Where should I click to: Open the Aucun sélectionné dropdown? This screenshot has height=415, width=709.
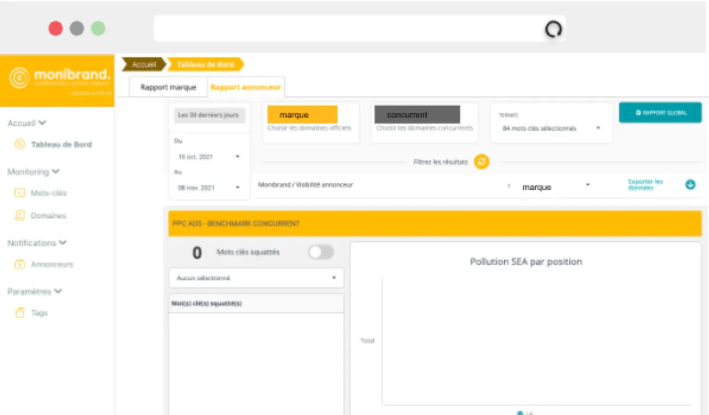[x=256, y=278]
